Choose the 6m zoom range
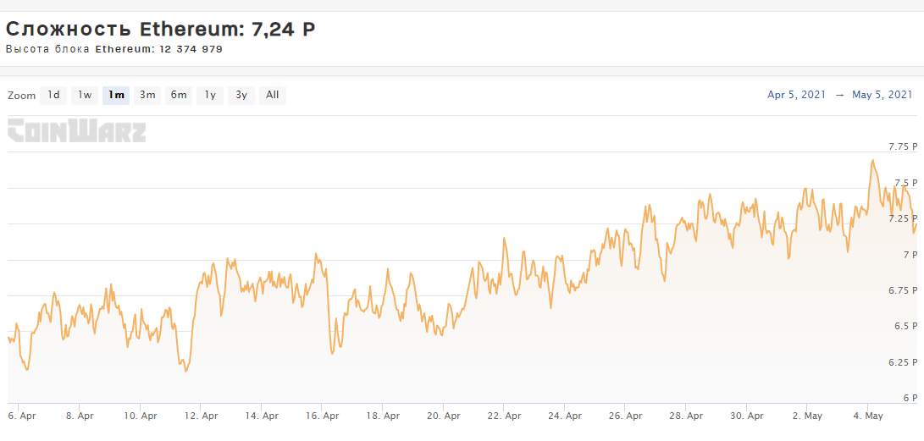This screenshot has height=441, width=924. pyautogui.click(x=179, y=96)
